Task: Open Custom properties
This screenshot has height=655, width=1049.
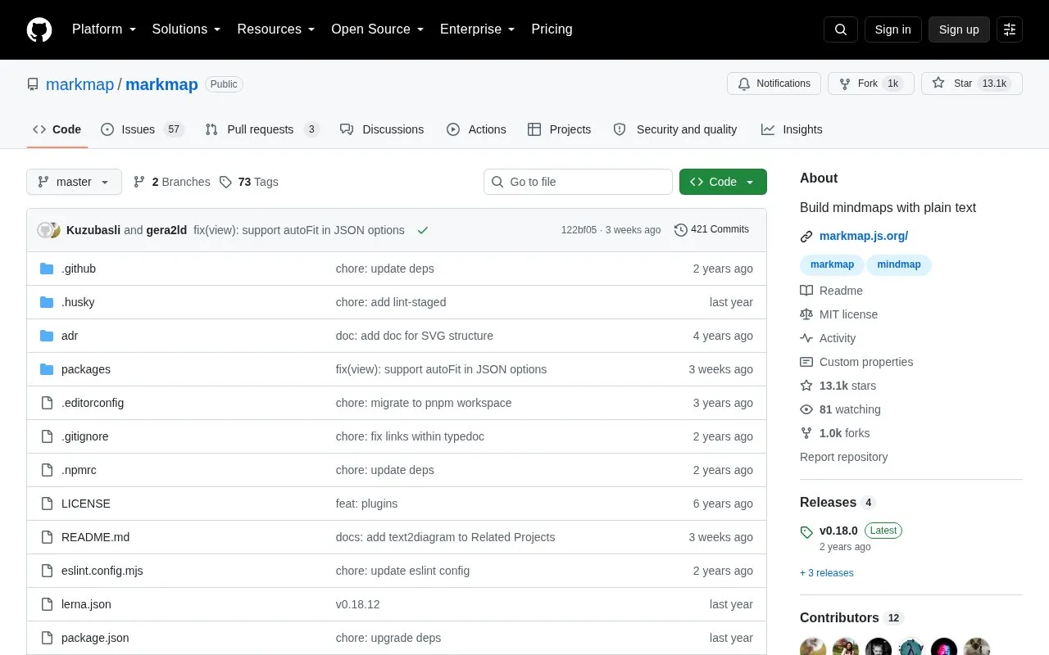Action: pos(856,362)
